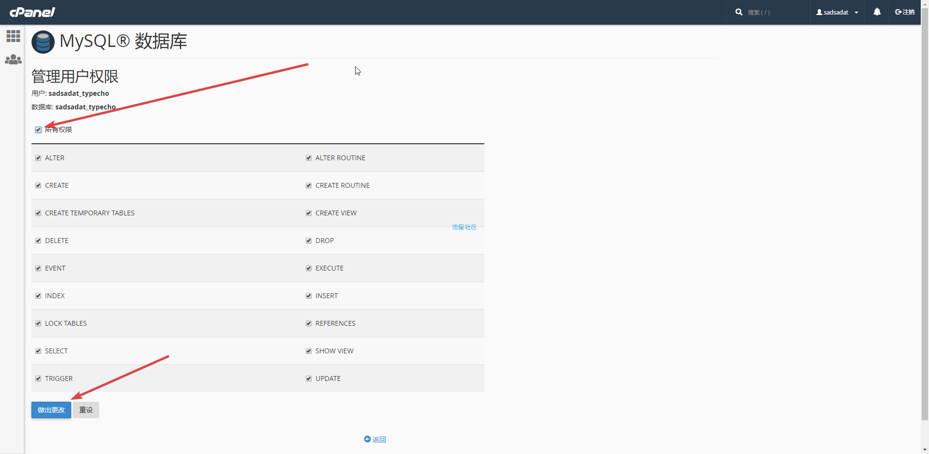Click the 重设 reset button
The width and height of the screenshot is (929, 454).
point(86,410)
